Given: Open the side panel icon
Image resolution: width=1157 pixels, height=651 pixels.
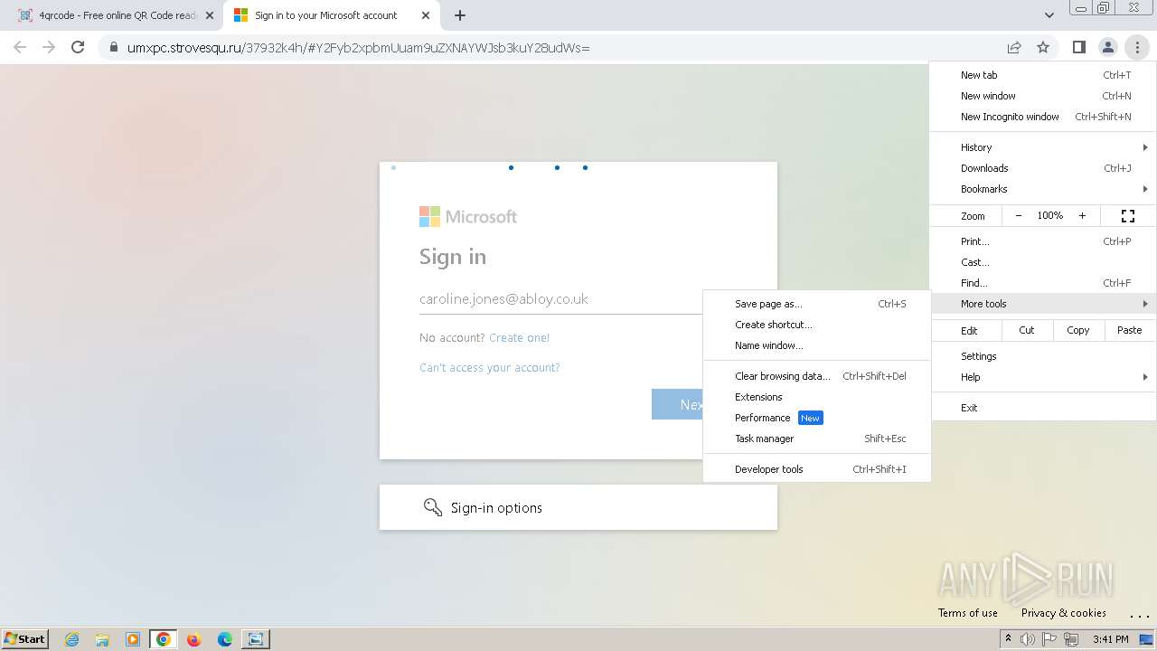Looking at the screenshot, I should click(x=1078, y=47).
